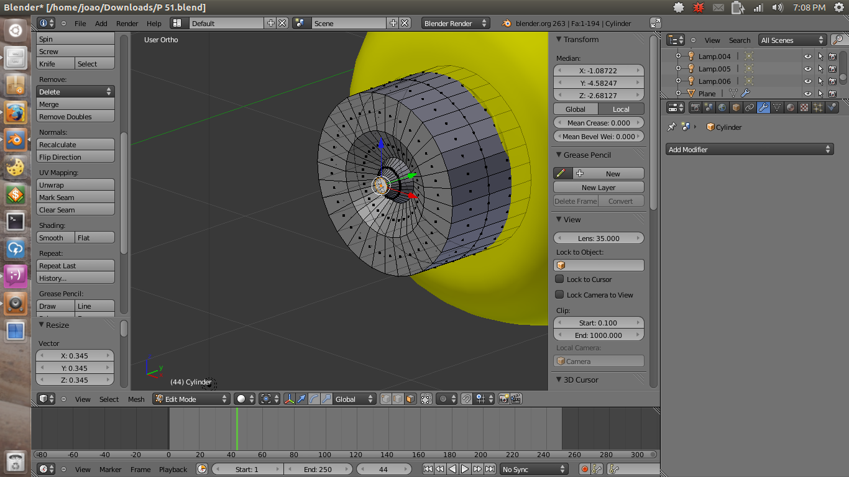Screen dimensions: 849x477
Task: Open the Object Constraints tab (chain icon)
Action: pyautogui.click(x=750, y=107)
